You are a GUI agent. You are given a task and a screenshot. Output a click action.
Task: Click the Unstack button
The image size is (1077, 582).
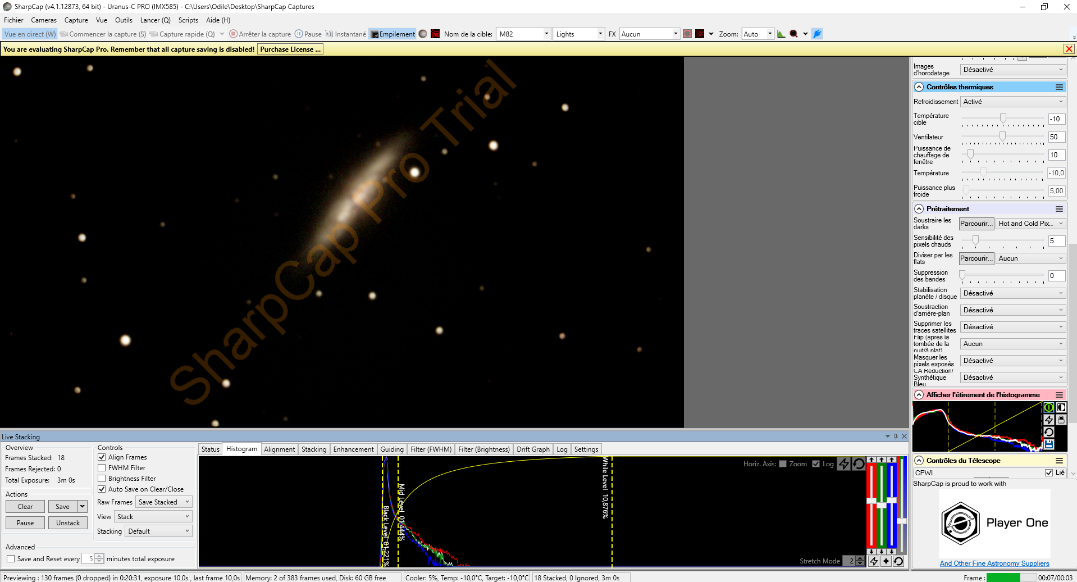click(68, 523)
